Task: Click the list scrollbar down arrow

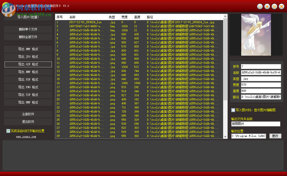Action: point(225,137)
